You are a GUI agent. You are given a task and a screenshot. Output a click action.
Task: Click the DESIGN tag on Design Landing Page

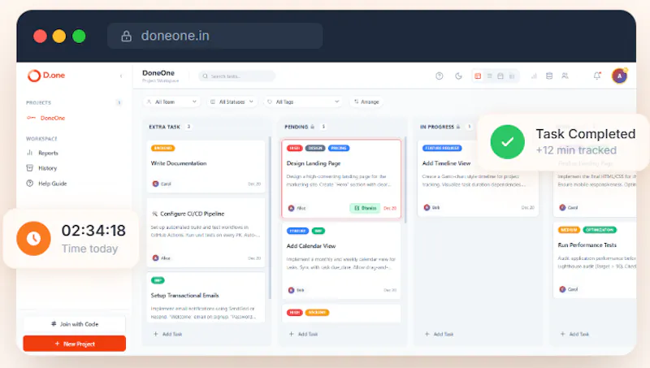pos(315,149)
